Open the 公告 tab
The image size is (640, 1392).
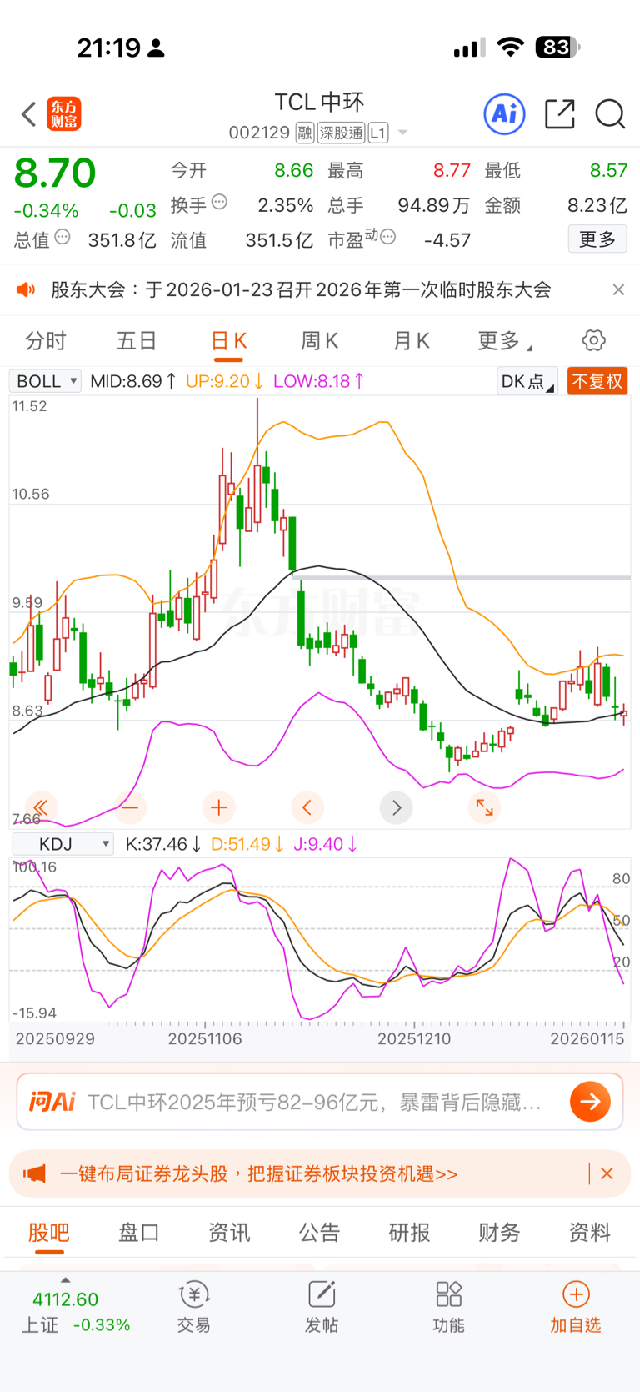(x=320, y=1232)
